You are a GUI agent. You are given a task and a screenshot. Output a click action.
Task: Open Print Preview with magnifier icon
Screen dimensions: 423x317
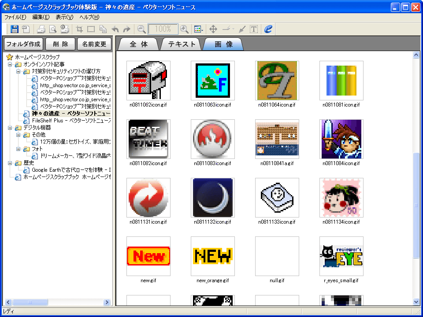(53, 29)
